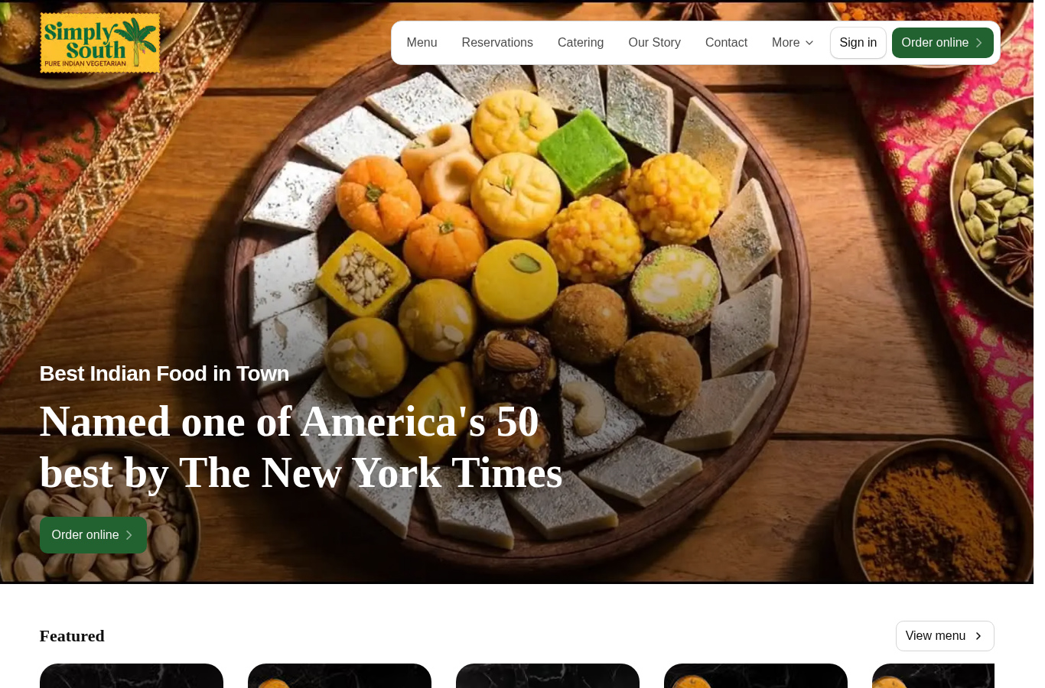
Task: Click the Simply South logo
Action: pyautogui.click(x=100, y=43)
